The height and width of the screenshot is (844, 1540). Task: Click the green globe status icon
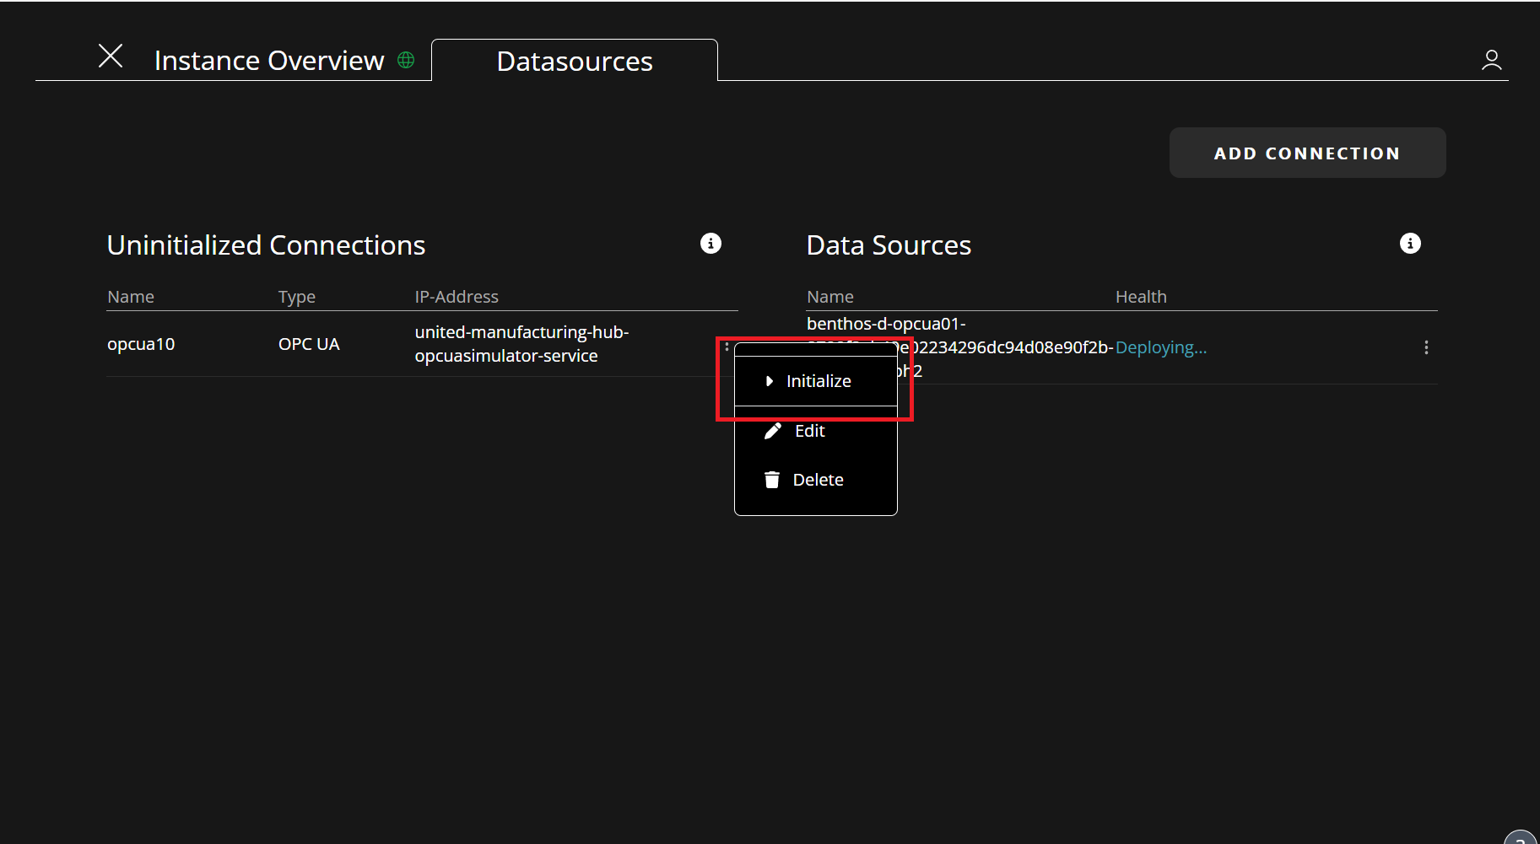(x=406, y=60)
